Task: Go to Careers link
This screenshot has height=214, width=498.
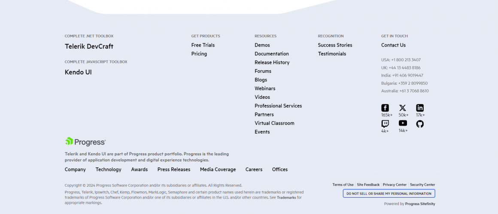Action: [254, 169]
